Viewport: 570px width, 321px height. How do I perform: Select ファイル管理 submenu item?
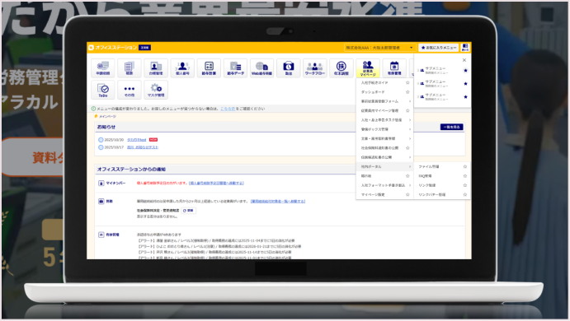[x=429, y=166]
